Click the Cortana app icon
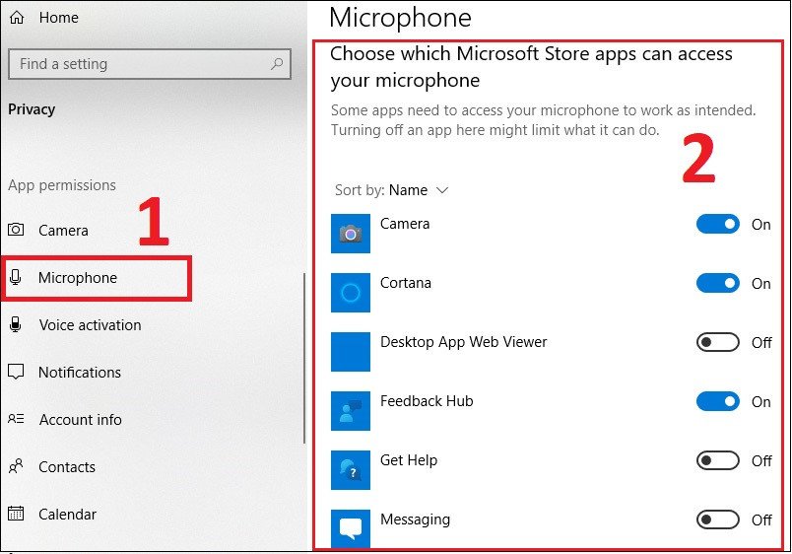This screenshot has height=554, width=792. pyautogui.click(x=351, y=293)
